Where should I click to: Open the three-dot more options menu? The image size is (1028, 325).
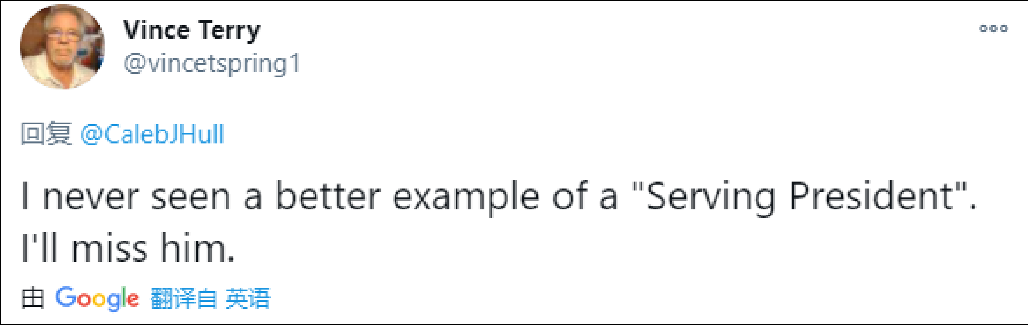[993, 29]
